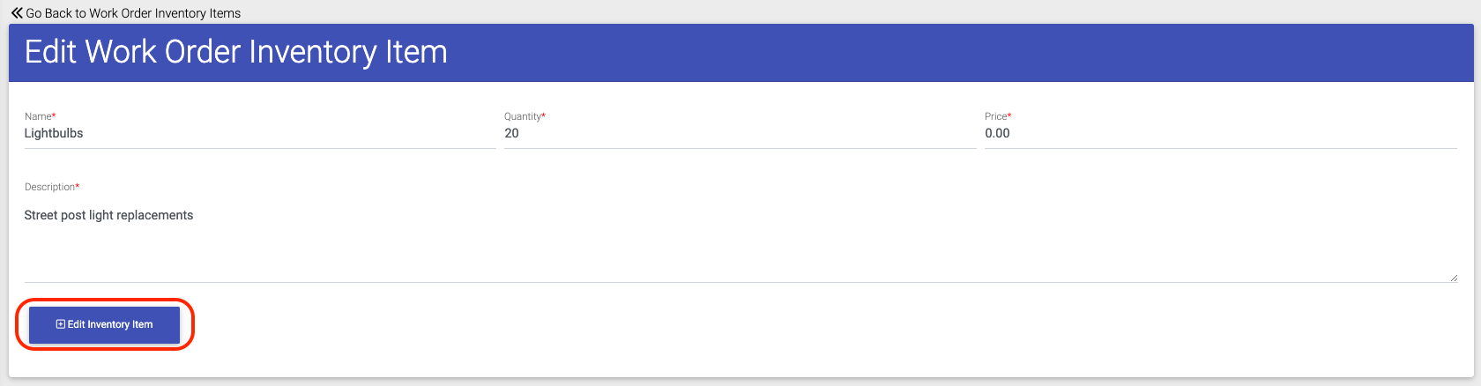Screen dimensions: 1481x386
Task: Submit with the Edit Inventory Item button
Action: 104,324
